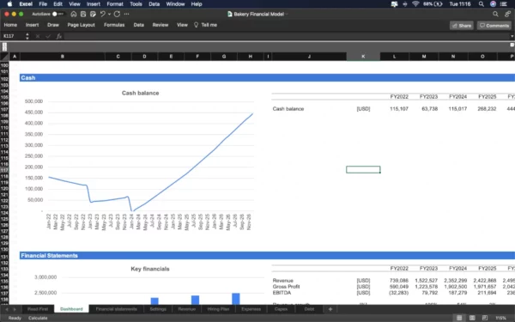Click the select-all corner triangle

[x=4, y=57]
